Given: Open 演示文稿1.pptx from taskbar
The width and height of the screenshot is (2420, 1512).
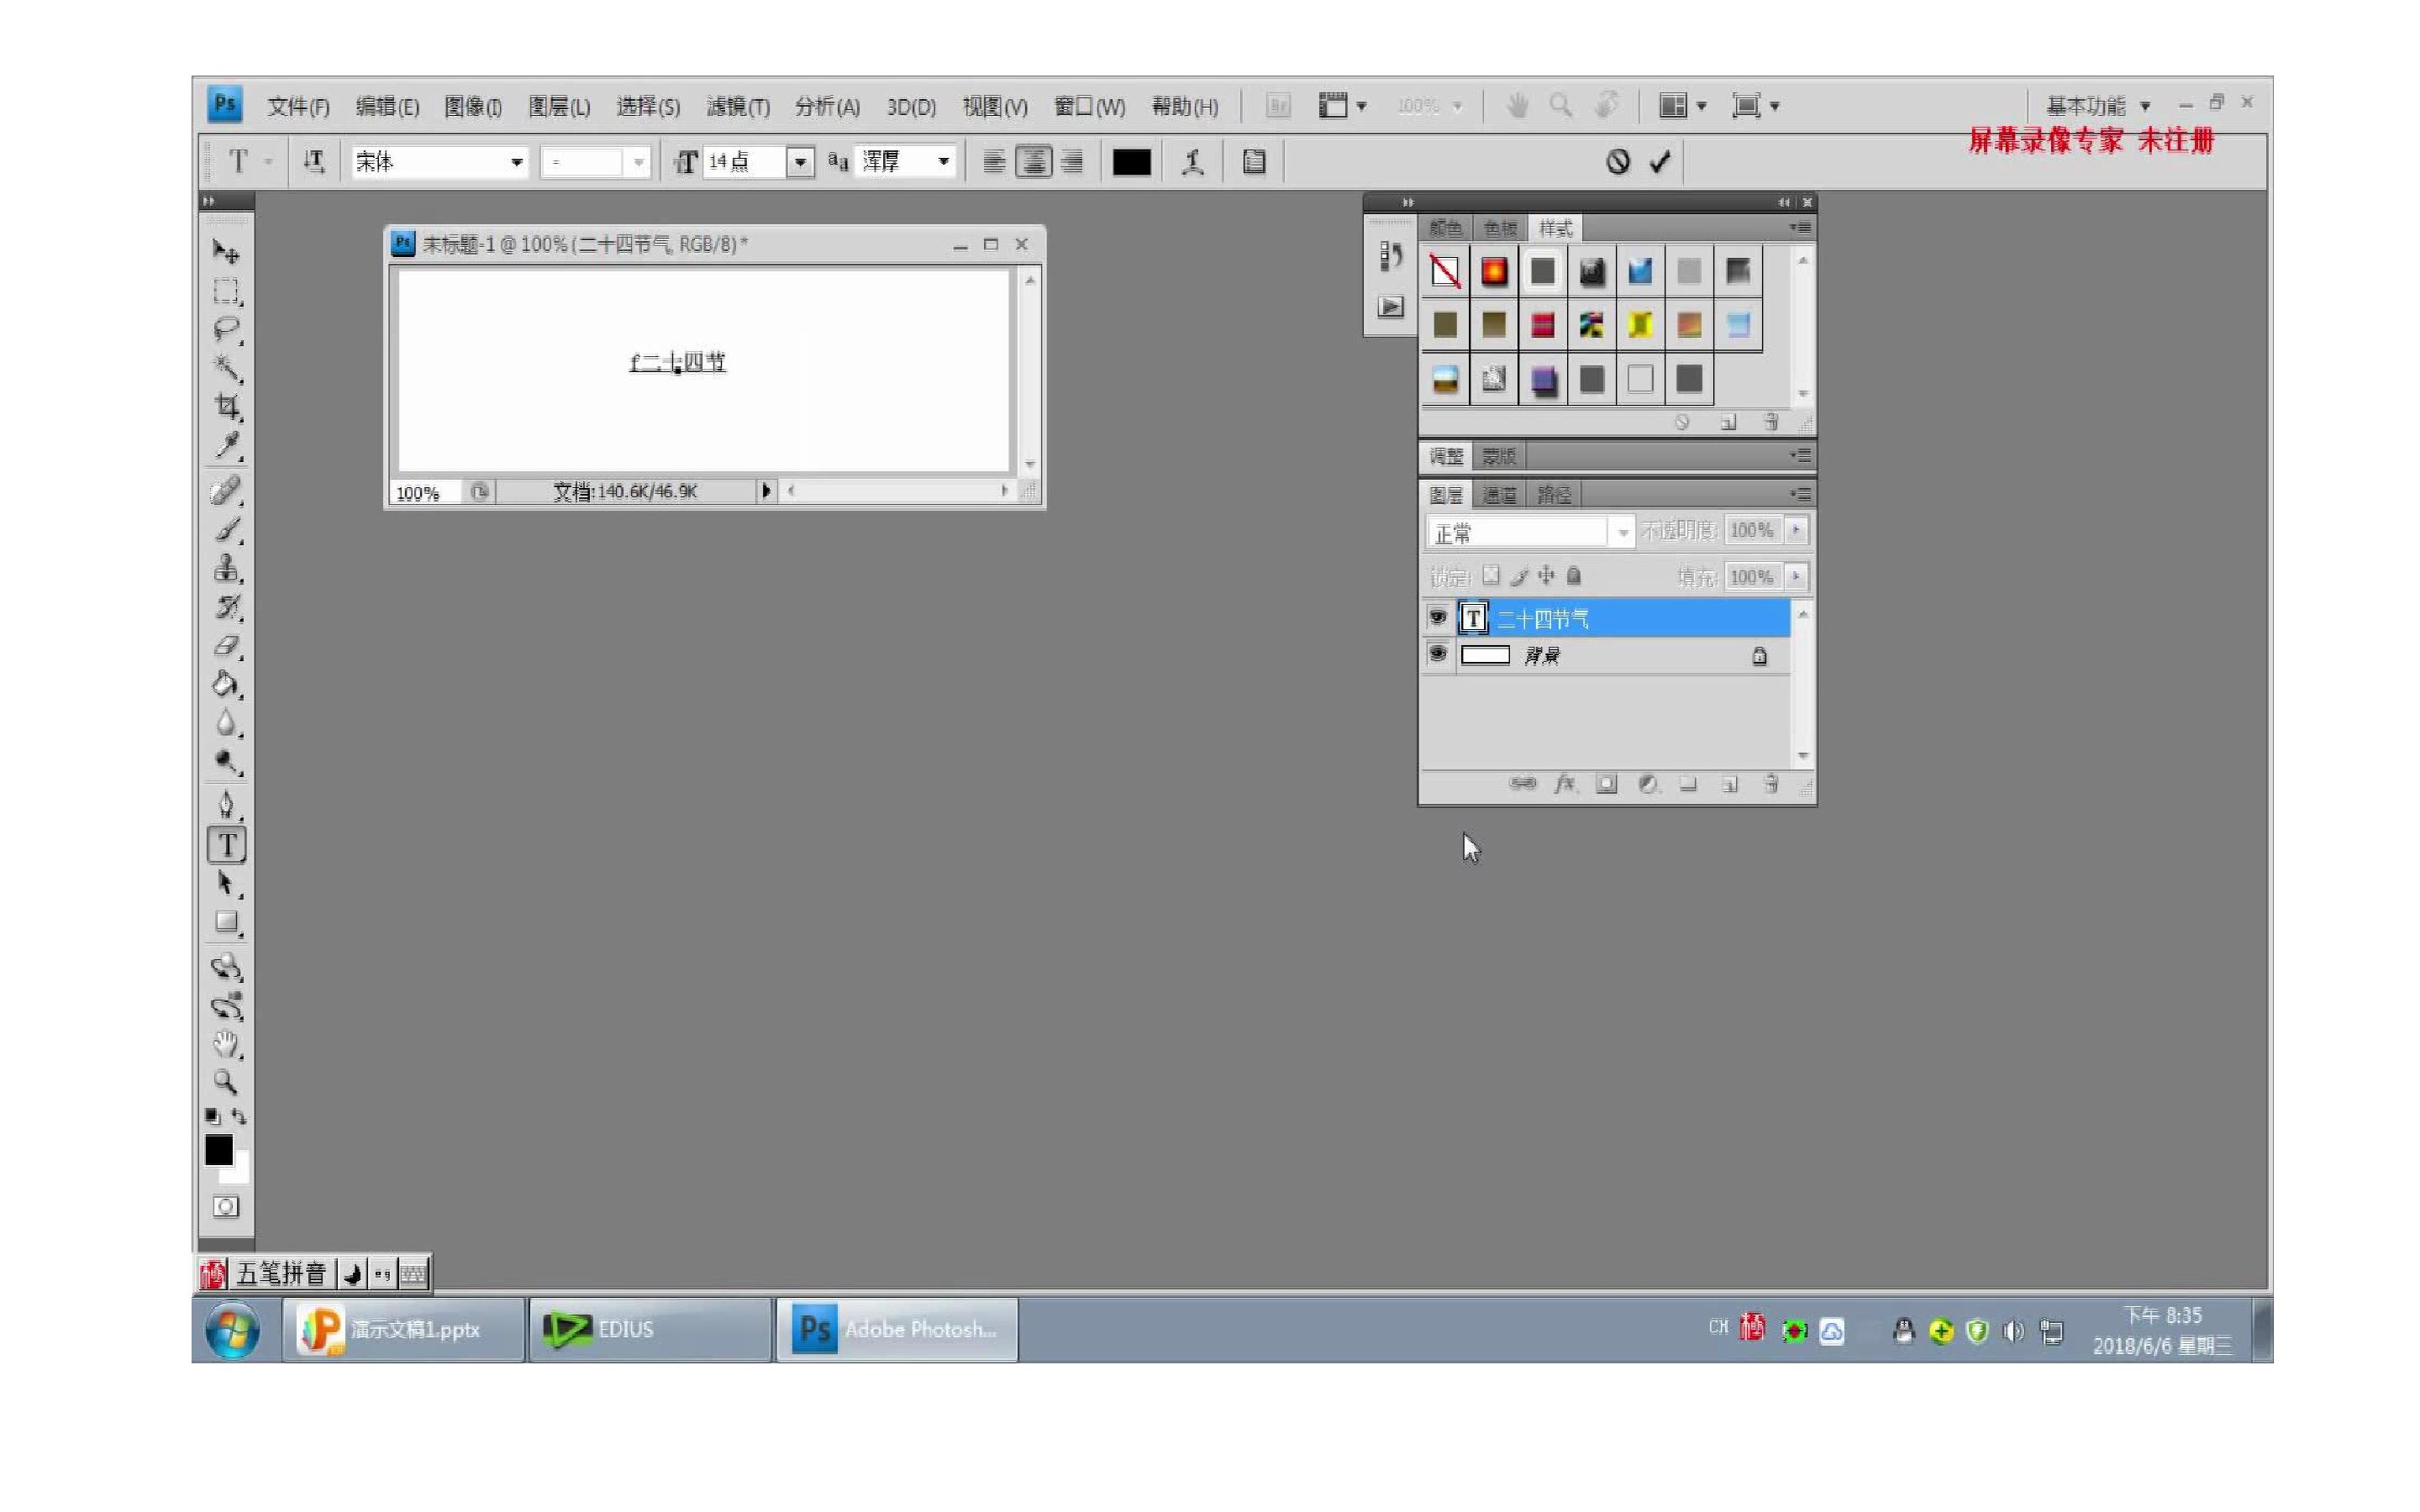Looking at the screenshot, I should [x=404, y=1330].
